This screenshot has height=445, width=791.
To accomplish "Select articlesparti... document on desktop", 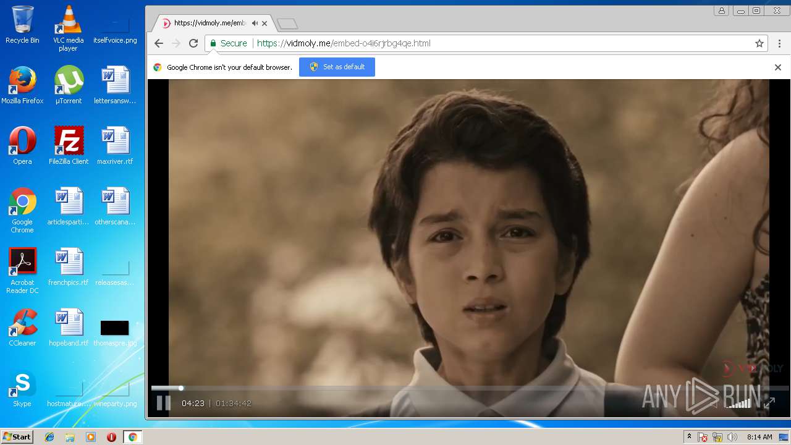I will coord(69,206).
